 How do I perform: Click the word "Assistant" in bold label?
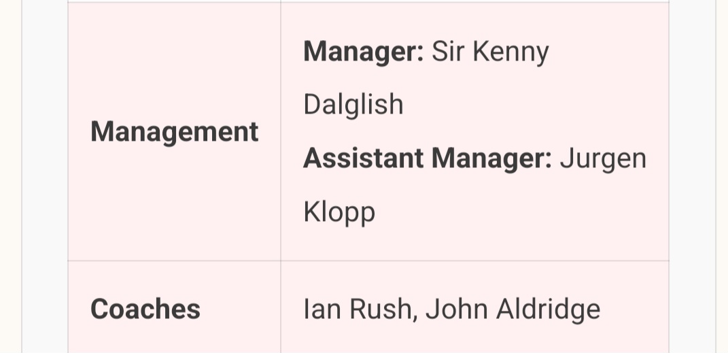(363, 158)
